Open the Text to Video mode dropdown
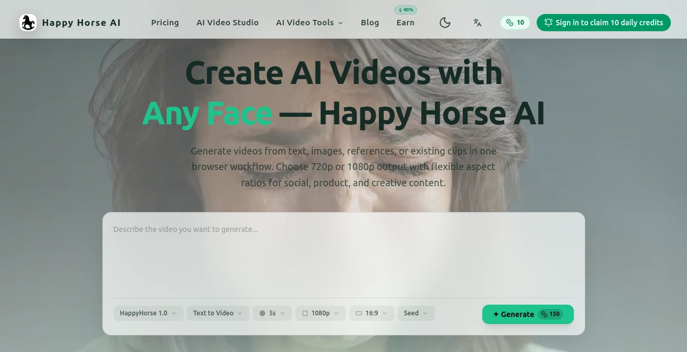Image resolution: width=687 pixels, height=352 pixels. (218, 313)
